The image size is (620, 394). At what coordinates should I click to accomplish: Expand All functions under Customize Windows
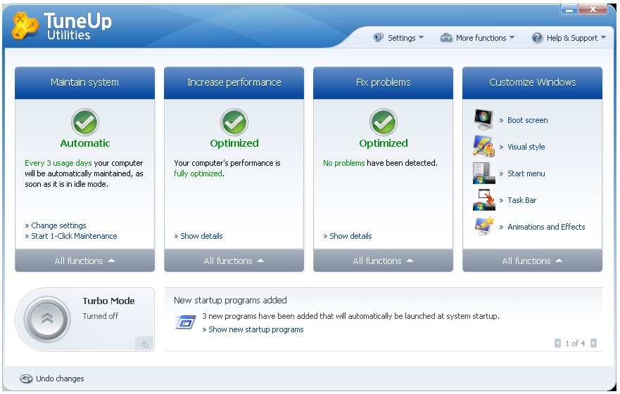point(532,261)
